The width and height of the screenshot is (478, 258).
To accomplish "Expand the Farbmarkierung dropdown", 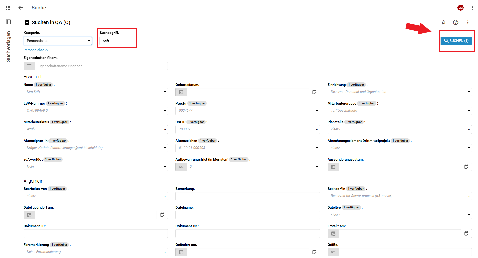I will click(165, 252).
